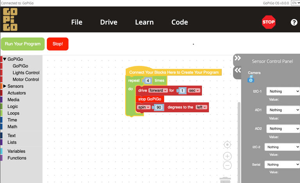Open help via question mark icon

pyautogui.click(x=294, y=22)
